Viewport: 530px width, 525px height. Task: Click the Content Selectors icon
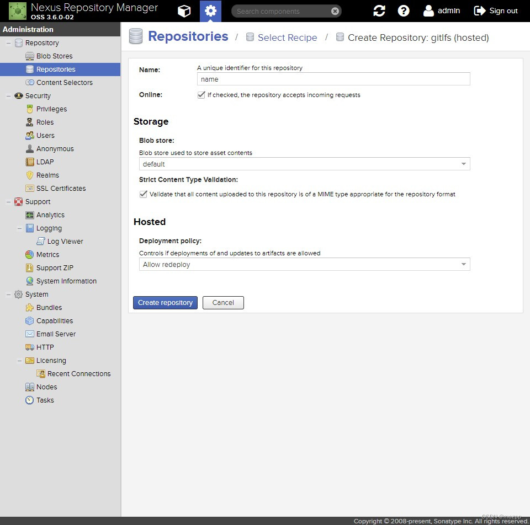click(30, 82)
